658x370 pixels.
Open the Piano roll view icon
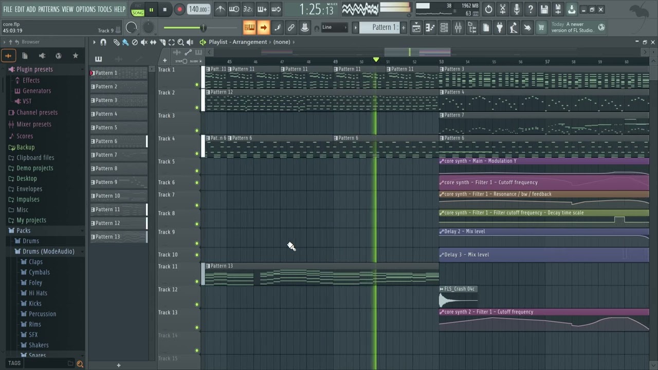(x=430, y=27)
